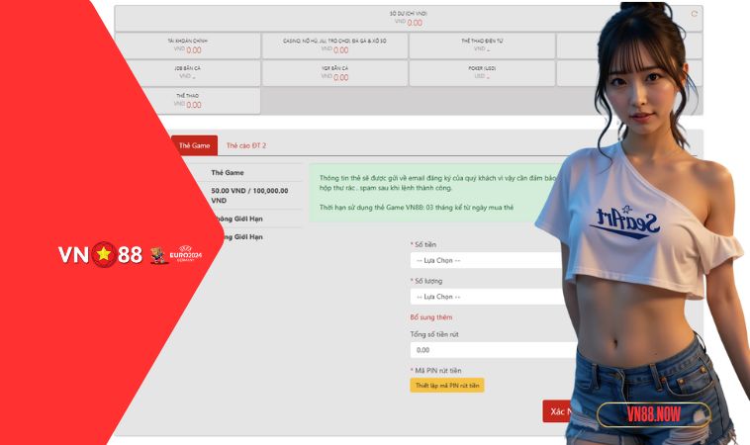The width and height of the screenshot is (750, 445).
Task: Click the Thông tin thẻ email notice text
Action: coord(437,183)
